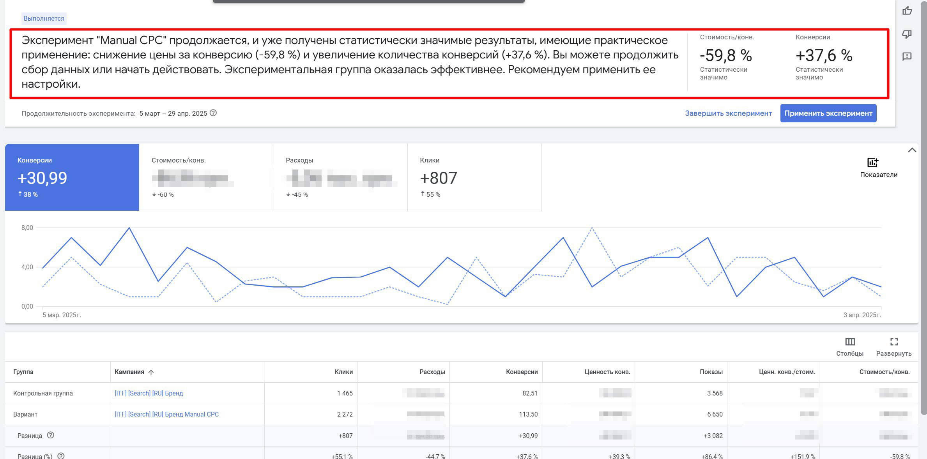Open the Показатели metrics icon

pos(872,162)
